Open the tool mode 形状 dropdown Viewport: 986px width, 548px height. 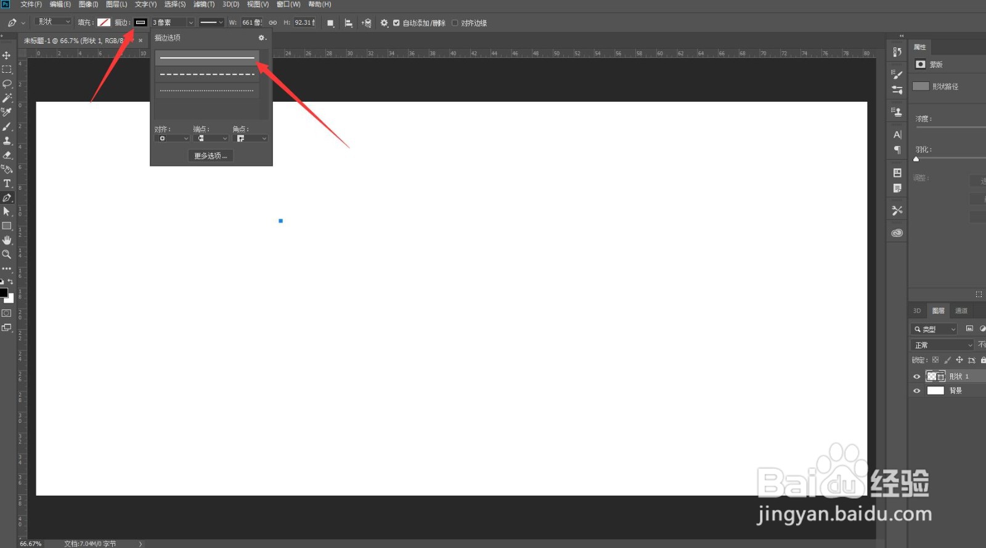pyautogui.click(x=54, y=22)
